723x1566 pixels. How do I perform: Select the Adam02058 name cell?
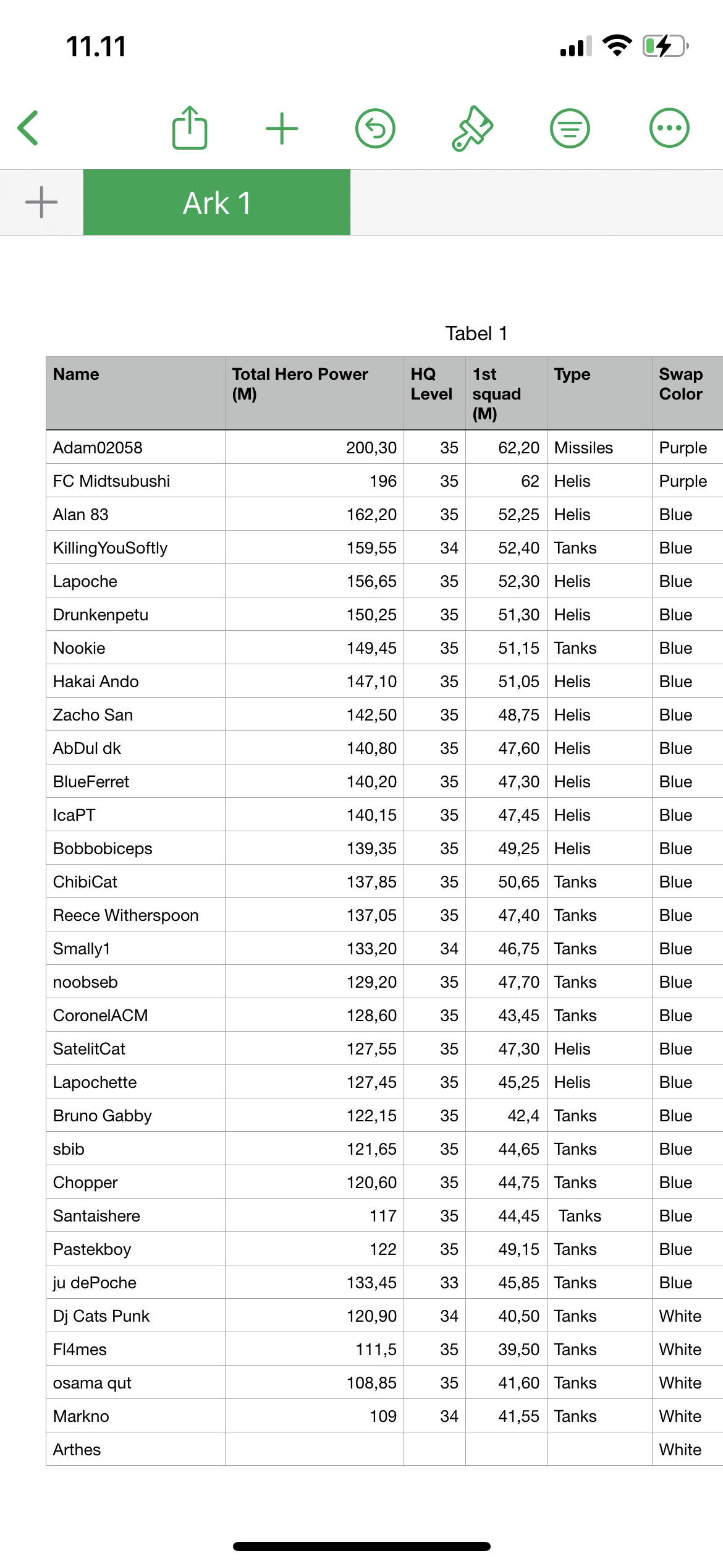point(135,447)
